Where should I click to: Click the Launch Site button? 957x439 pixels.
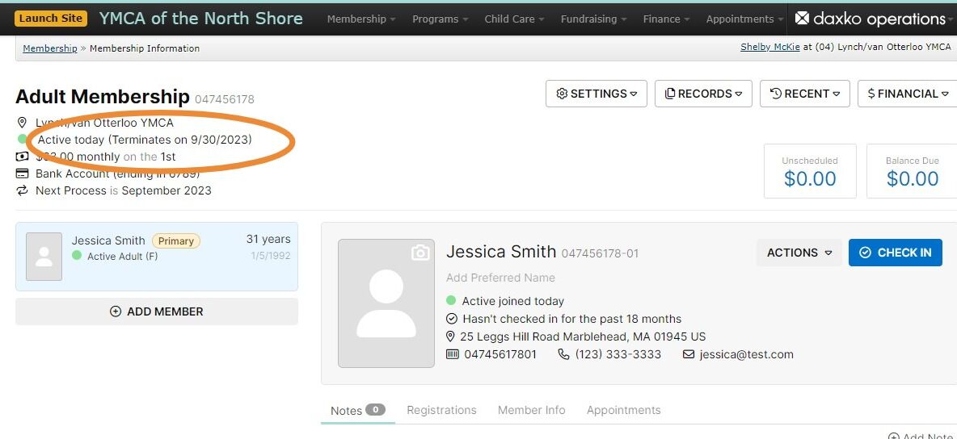pyautogui.click(x=51, y=19)
